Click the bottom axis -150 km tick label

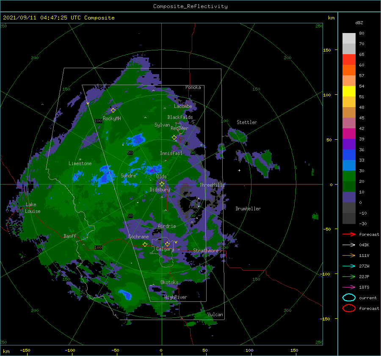(25, 350)
